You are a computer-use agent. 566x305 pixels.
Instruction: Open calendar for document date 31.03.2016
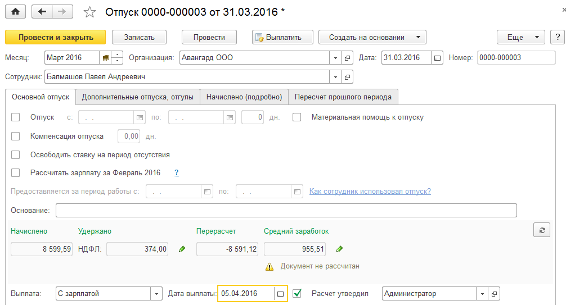(438, 58)
